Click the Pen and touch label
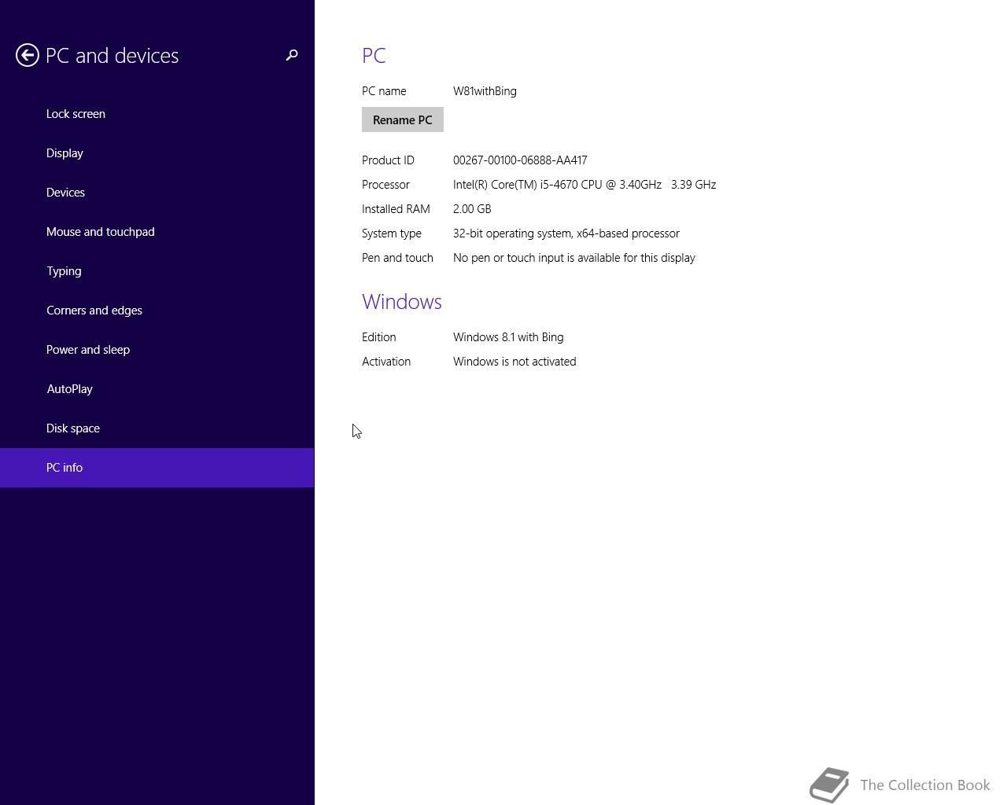The width and height of the screenshot is (1007, 805). [x=397, y=258]
